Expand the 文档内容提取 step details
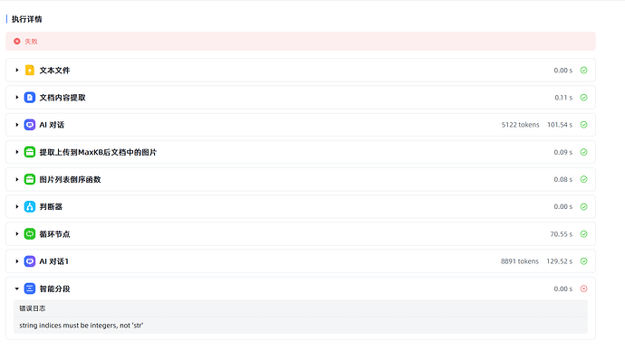625x350 pixels. pyautogui.click(x=16, y=98)
